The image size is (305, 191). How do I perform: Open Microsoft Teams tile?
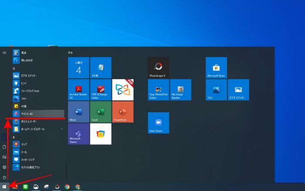78,134
